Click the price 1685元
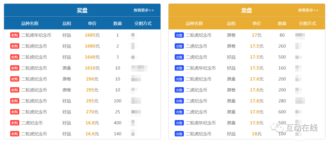 pyautogui.click(x=92, y=35)
